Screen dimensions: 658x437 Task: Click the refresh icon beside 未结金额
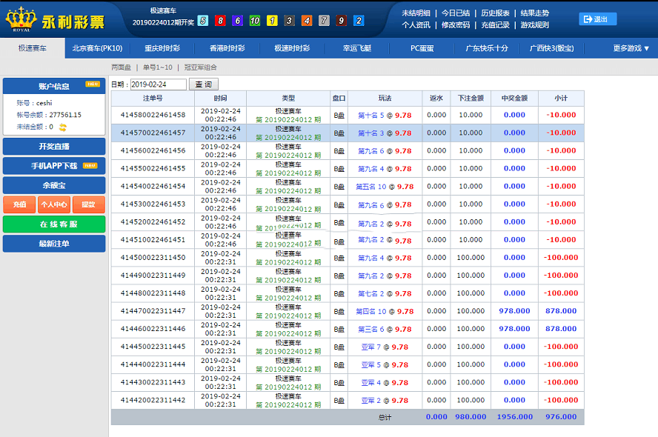(63, 127)
